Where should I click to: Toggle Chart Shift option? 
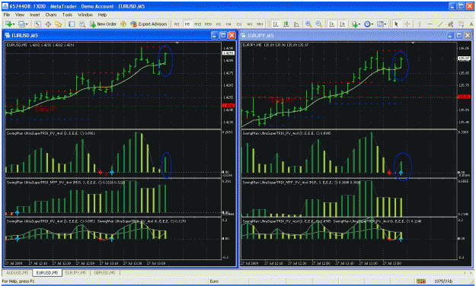pos(343,24)
